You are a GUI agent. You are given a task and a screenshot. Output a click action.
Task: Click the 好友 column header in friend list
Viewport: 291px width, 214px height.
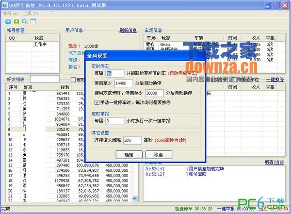tap(35, 87)
